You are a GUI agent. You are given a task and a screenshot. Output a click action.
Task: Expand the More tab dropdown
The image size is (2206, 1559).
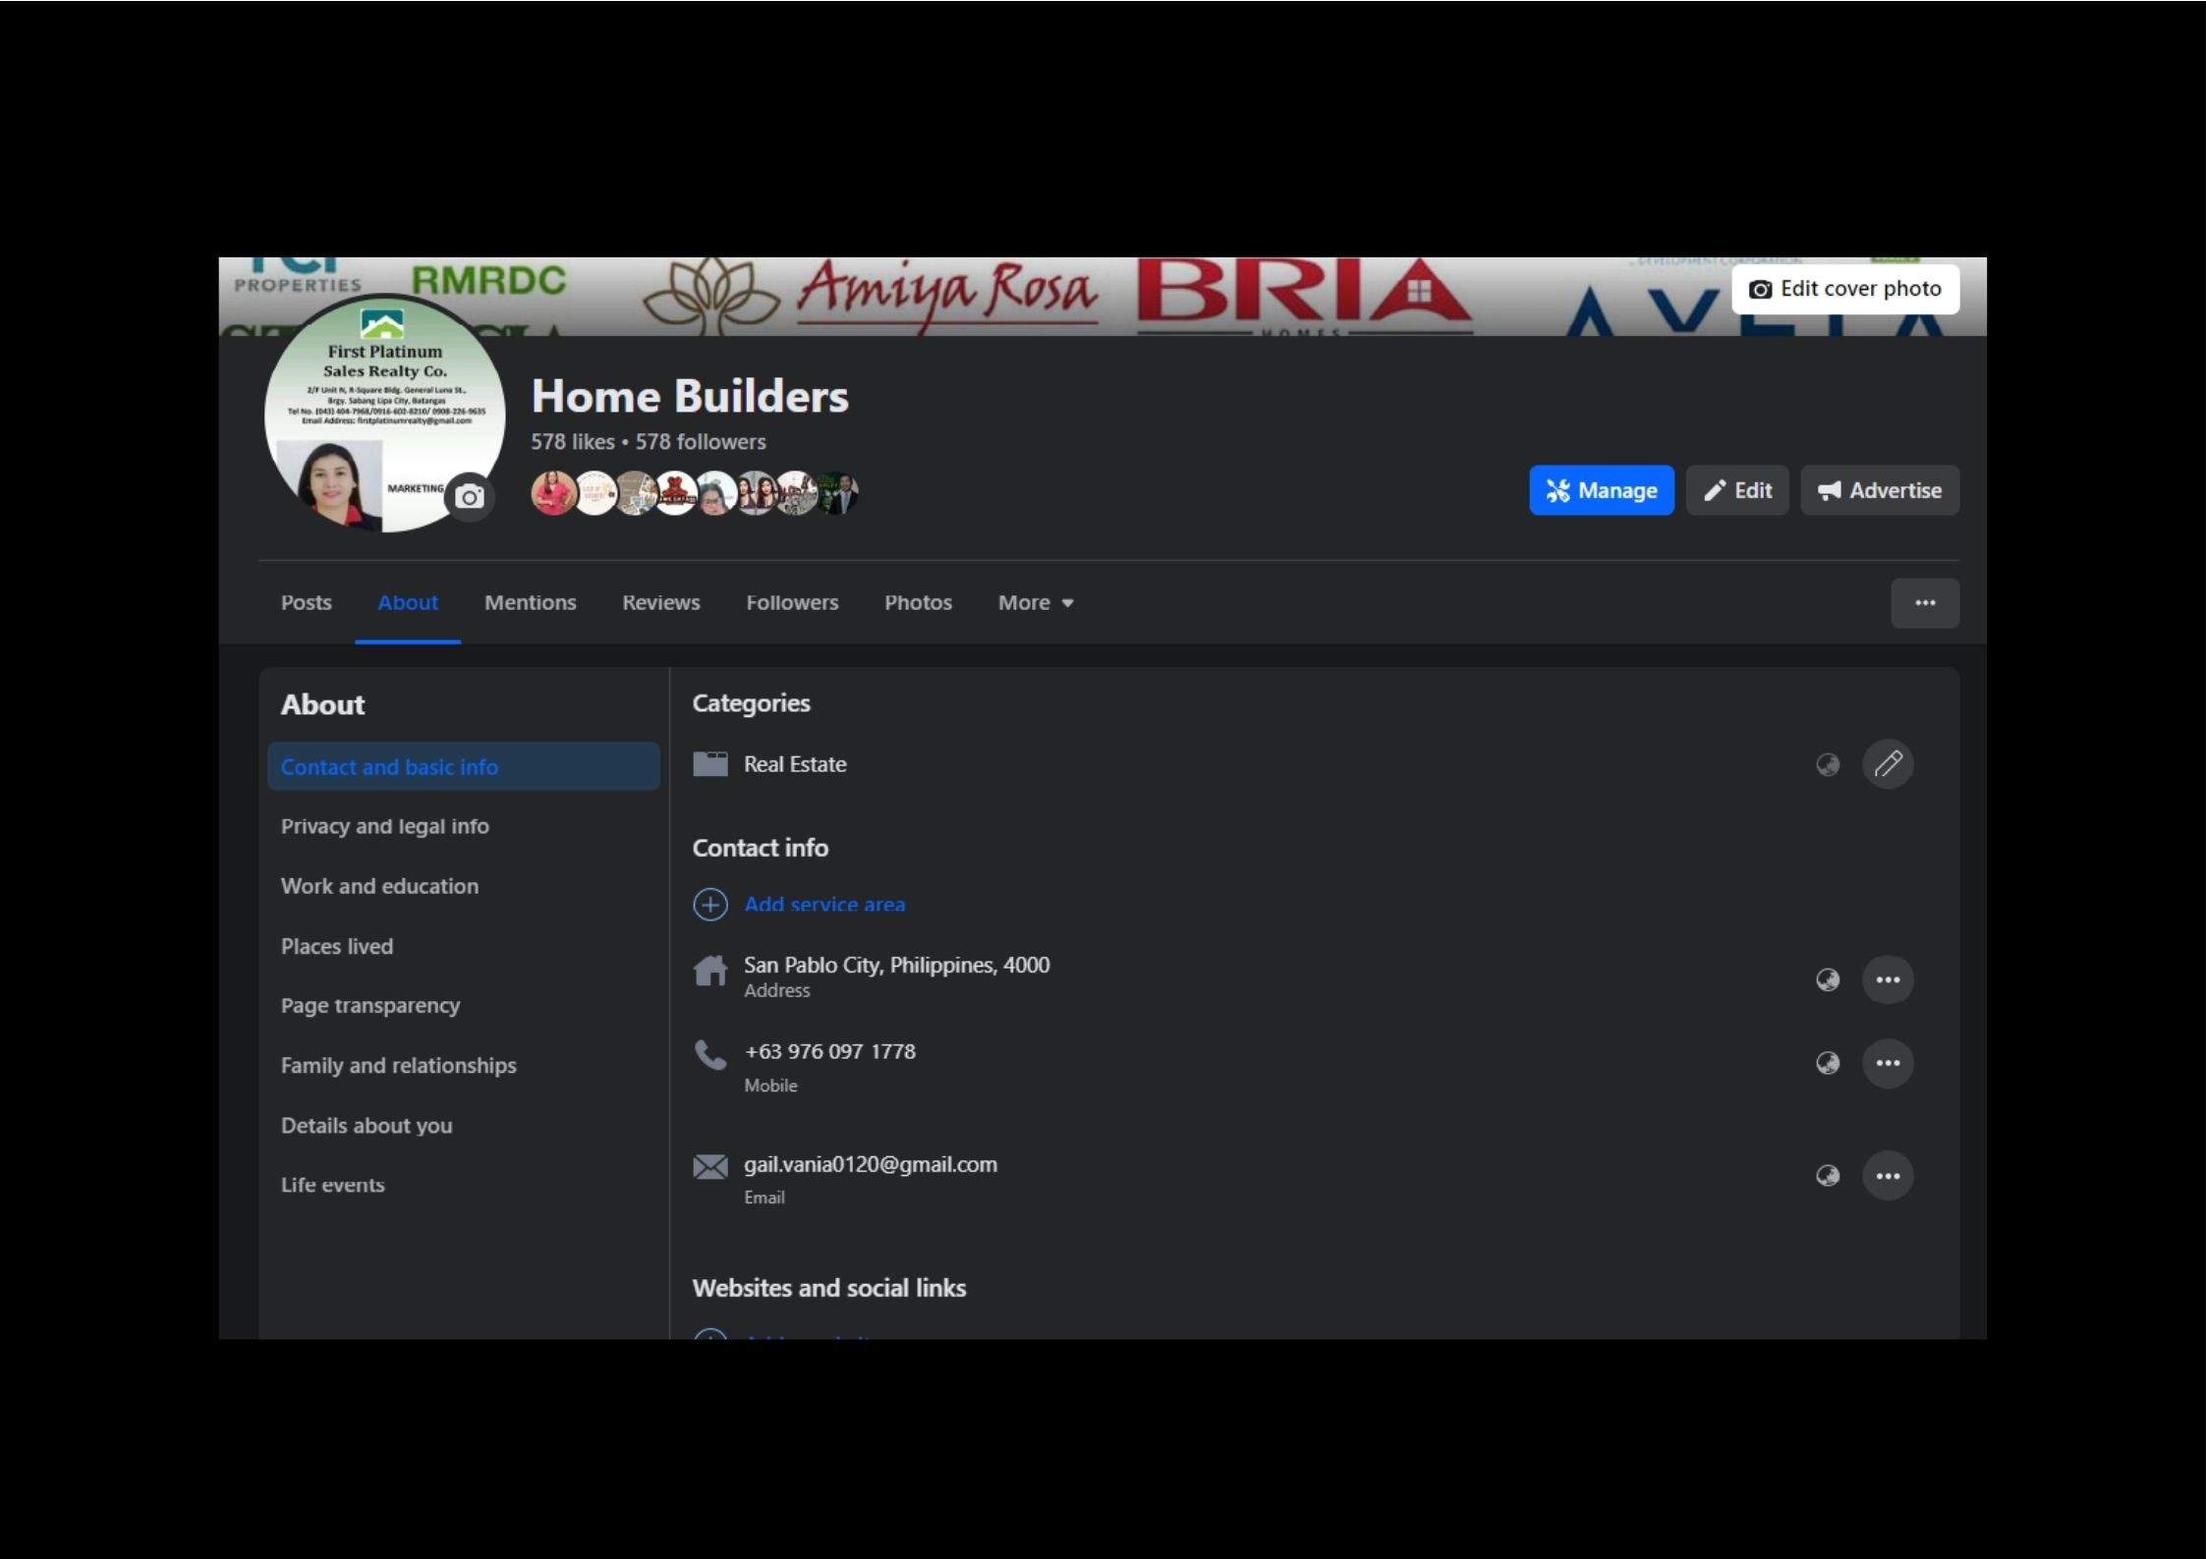coord(1035,603)
